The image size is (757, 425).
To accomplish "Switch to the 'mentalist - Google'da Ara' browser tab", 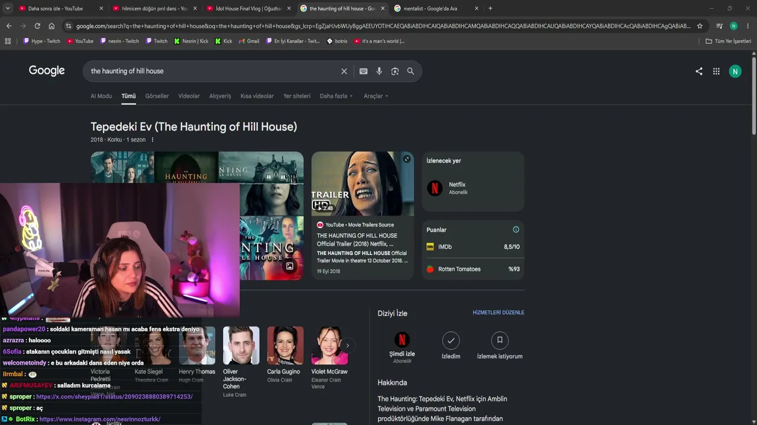I will pyautogui.click(x=436, y=8).
